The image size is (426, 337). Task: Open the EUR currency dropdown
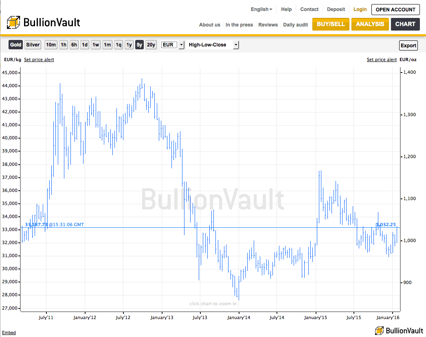[173, 45]
